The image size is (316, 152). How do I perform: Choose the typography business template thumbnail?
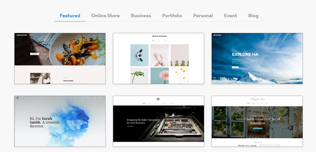tap(159, 121)
